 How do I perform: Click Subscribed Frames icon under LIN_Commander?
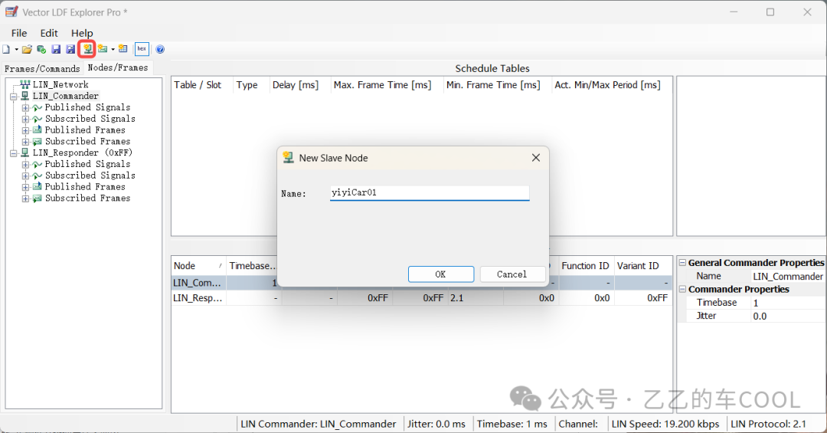[x=37, y=142]
